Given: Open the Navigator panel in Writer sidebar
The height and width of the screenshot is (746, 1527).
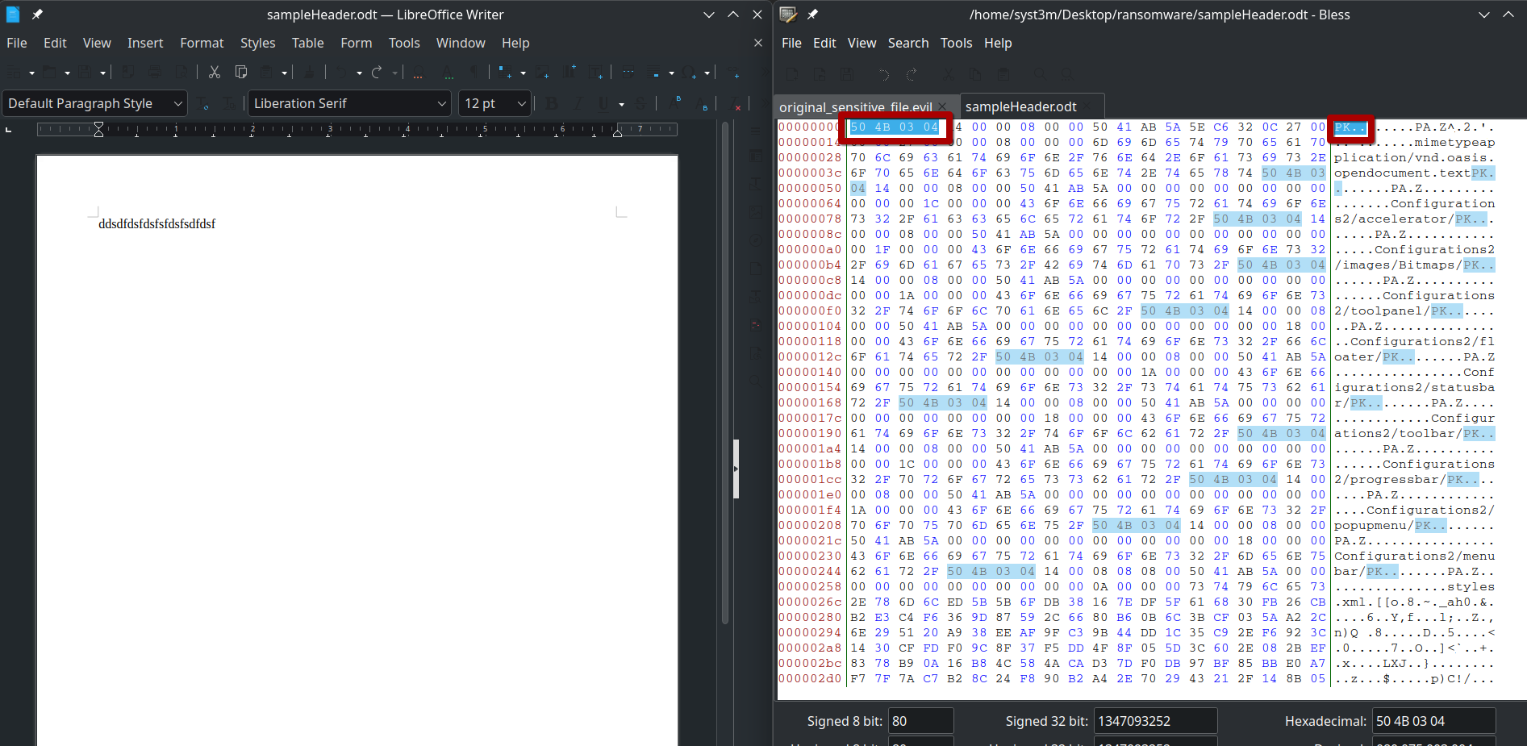Looking at the screenshot, I should click(x=755, y=240).
